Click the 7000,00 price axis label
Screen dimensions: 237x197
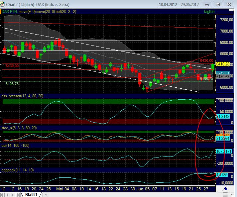click(x=226, y=31)
